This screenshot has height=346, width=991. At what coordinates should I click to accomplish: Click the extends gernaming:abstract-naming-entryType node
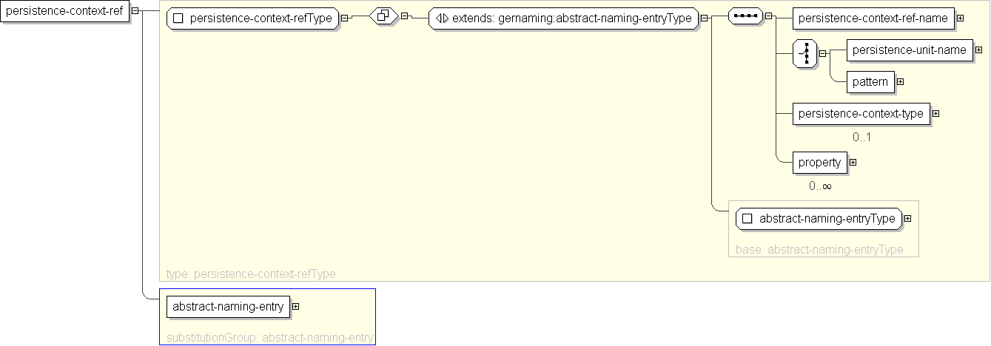click(x=563, y=18)
